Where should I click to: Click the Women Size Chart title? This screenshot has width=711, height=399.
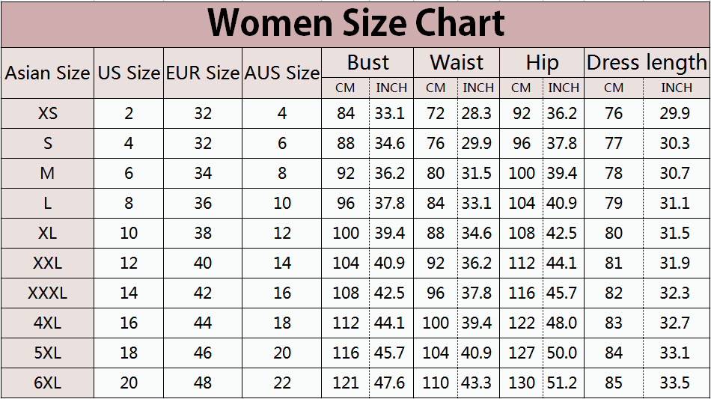tap(355, 24)
